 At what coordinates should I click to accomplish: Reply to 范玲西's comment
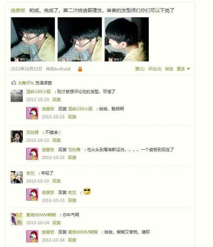tap(56, 140)
